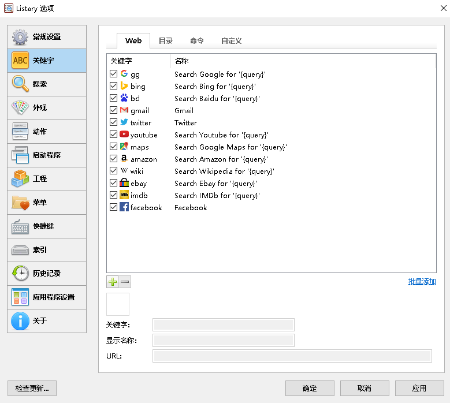This screenshot has height=403, width=450.
Task: Uncheck the bing keyword checkbox
Action: coord(113,86)
